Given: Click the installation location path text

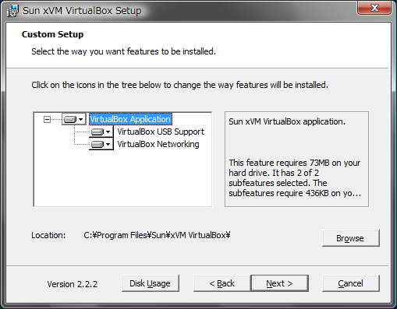Looking at the screenshot, I should click(157, 235).
